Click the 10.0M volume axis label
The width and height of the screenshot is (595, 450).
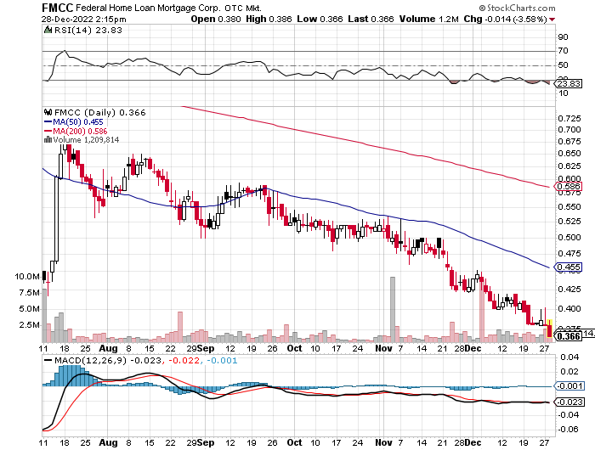[27, 277]
